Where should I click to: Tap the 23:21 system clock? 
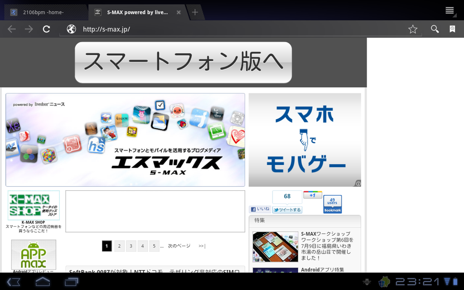click(417, 282)
